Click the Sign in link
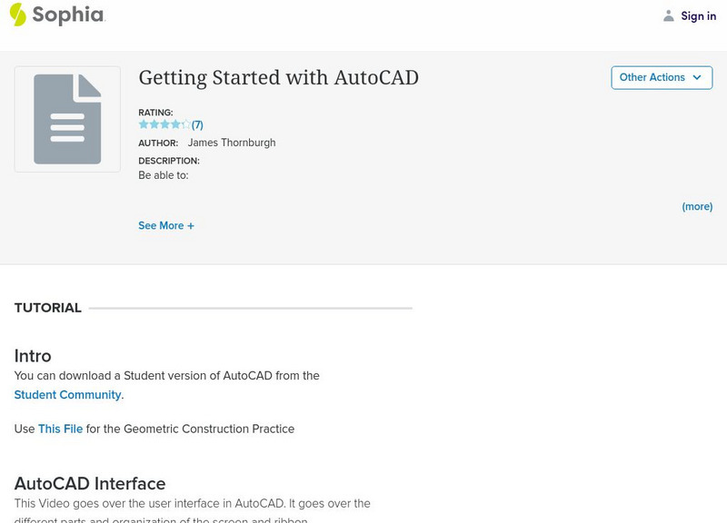Image resolution: width=727 pixels, height=523 pixels. pyautogui.click(x=698, y=15)
